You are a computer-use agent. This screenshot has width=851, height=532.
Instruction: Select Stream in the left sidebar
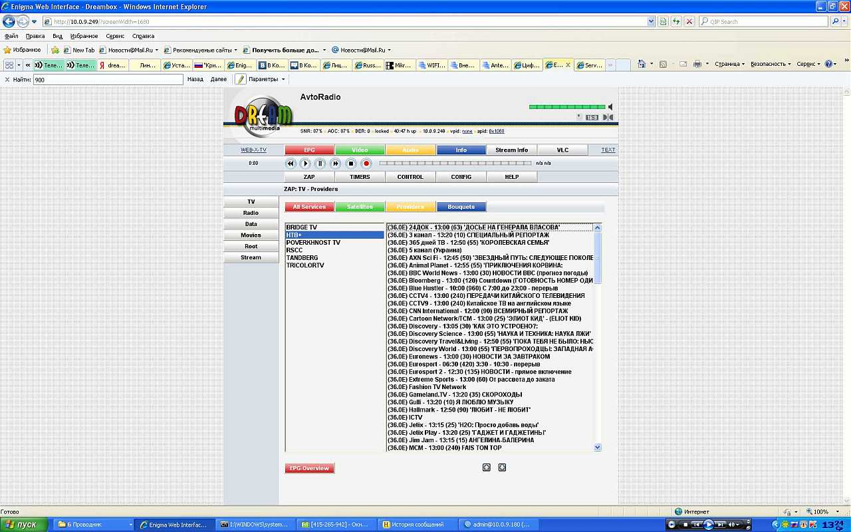(x=251, y=257)
